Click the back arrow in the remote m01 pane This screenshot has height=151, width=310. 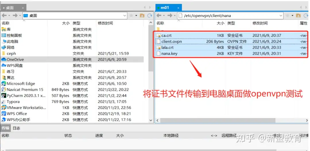[x=159, y=15]
